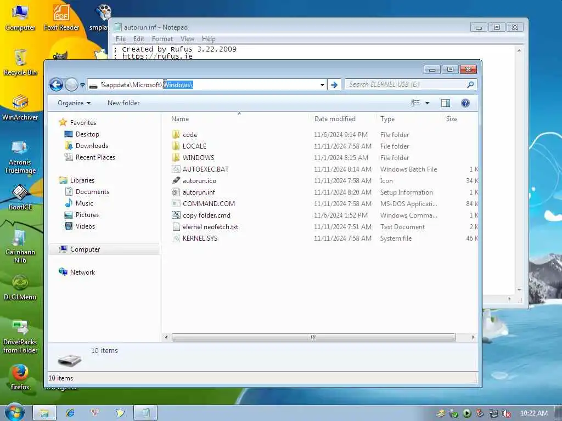The image size is (562, 421).
Task: Open the Pictures library
Action: click(87, 215)
